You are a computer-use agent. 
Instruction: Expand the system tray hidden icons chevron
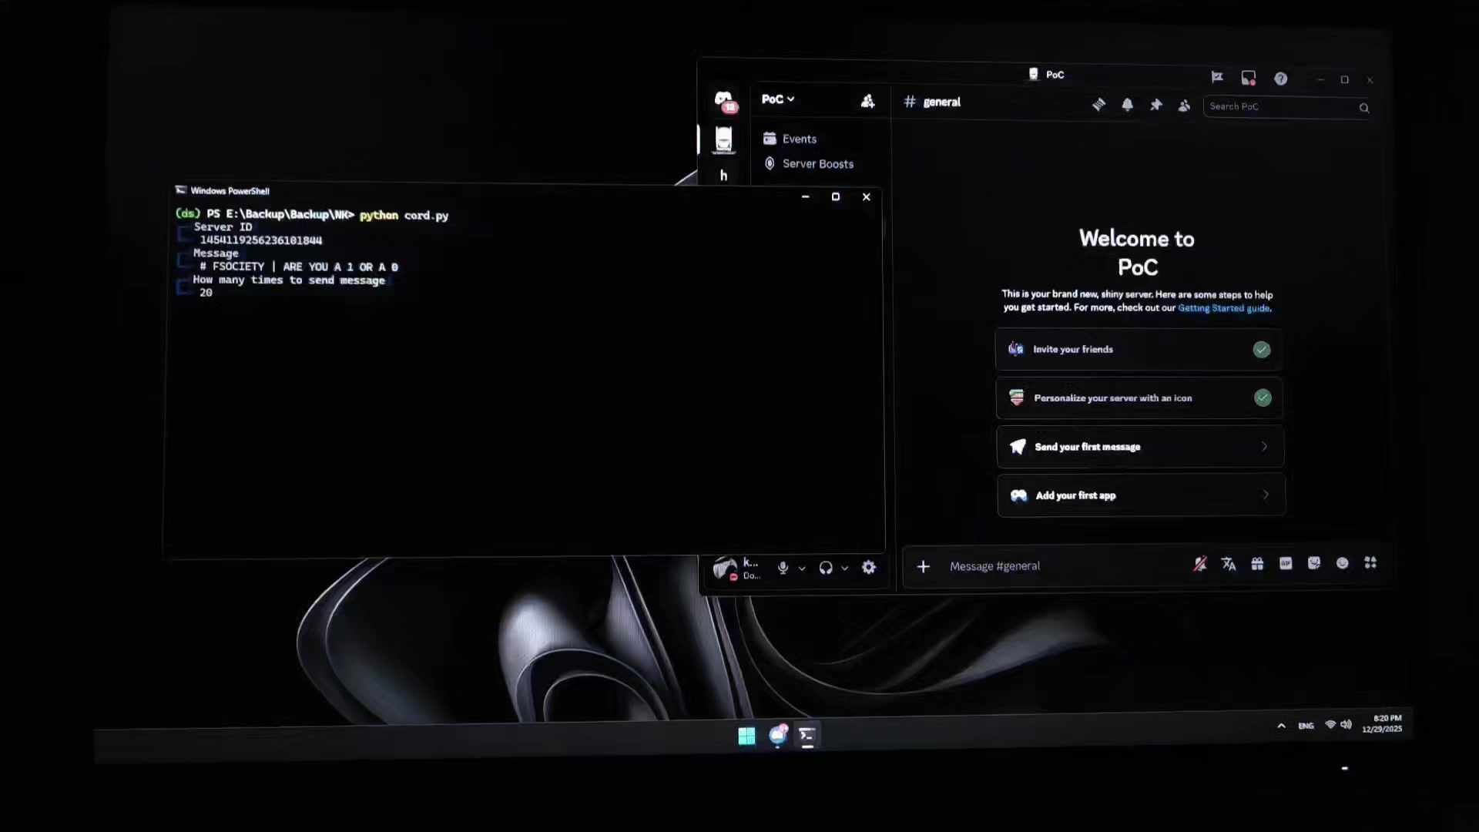point(1281,726)
